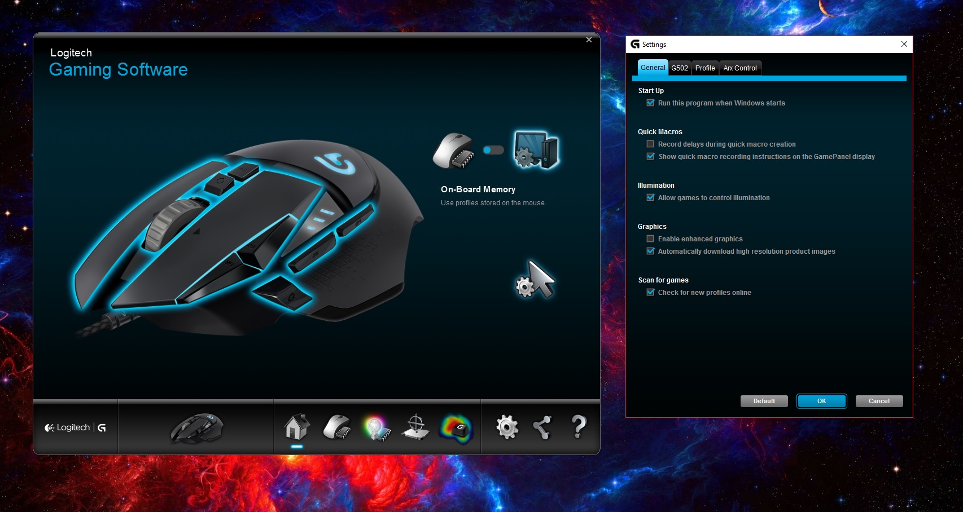
Task: Open input analysis heatmap icon
Action: point(456,429)
